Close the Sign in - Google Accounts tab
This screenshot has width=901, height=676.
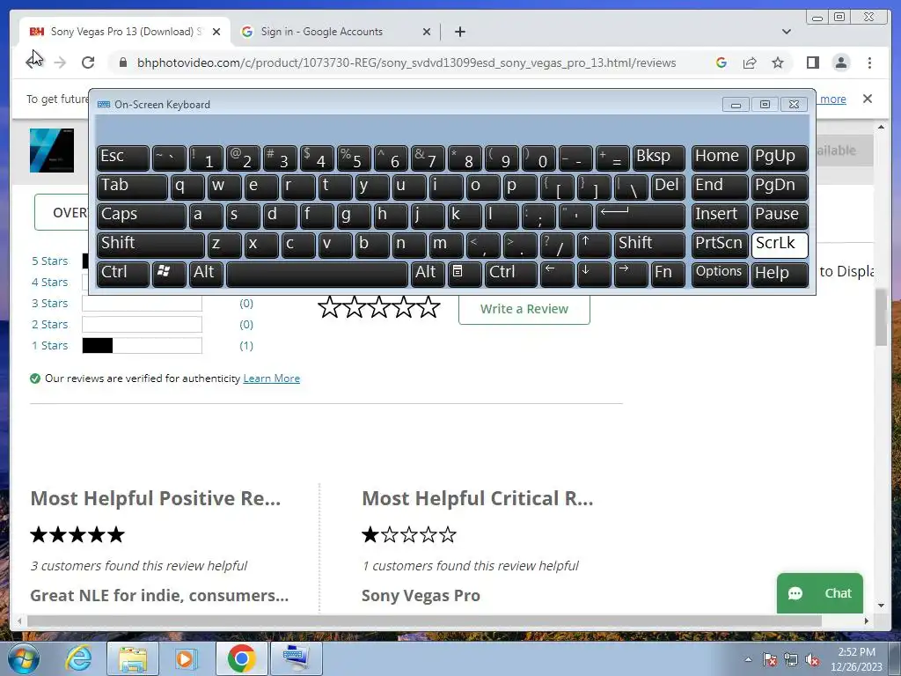click(427, 32)
